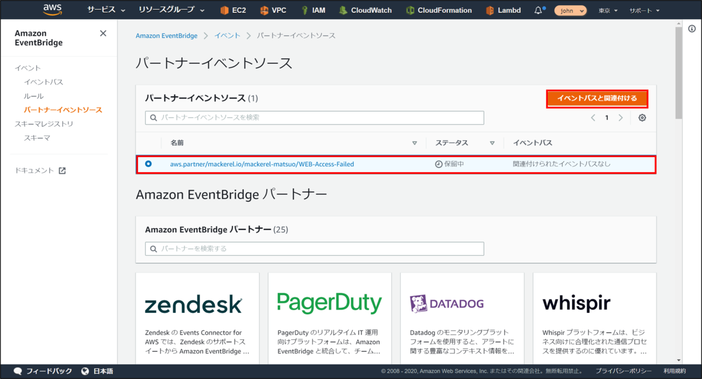Click the page vertical scrollbar
Image resolution: width=702 pixels, height=379 pixels.
pyautogui.click(x=679, y=73)
